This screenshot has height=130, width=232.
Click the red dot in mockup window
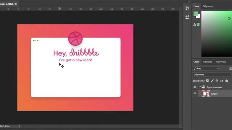(34, 40)
